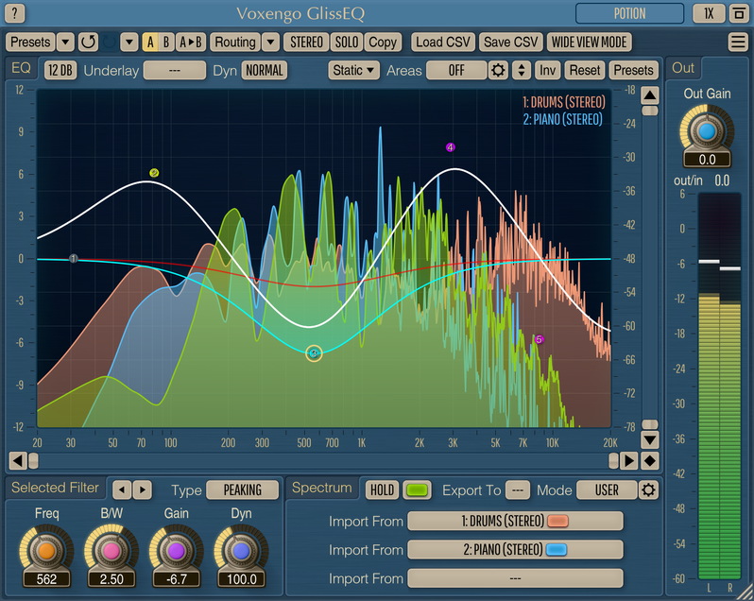
Task: Open Import From 2: PIANO (STEREO) selector
Action: (x=515, y=550)
